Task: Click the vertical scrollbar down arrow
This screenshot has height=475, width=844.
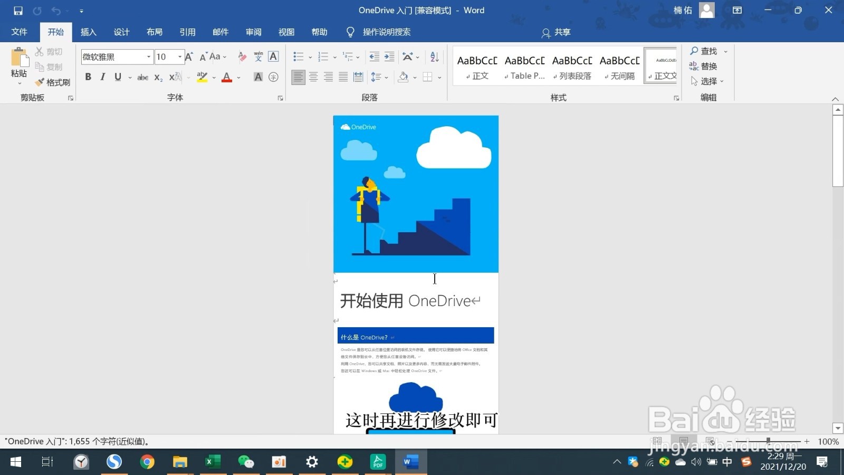Action: click(838, 428)
